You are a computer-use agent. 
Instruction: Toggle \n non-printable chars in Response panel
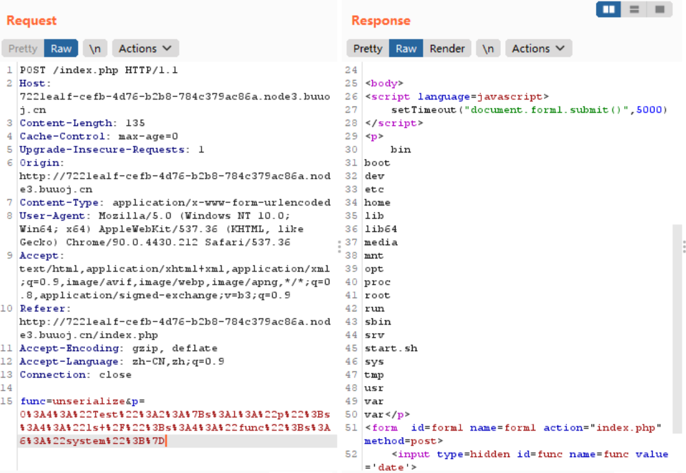488,49
